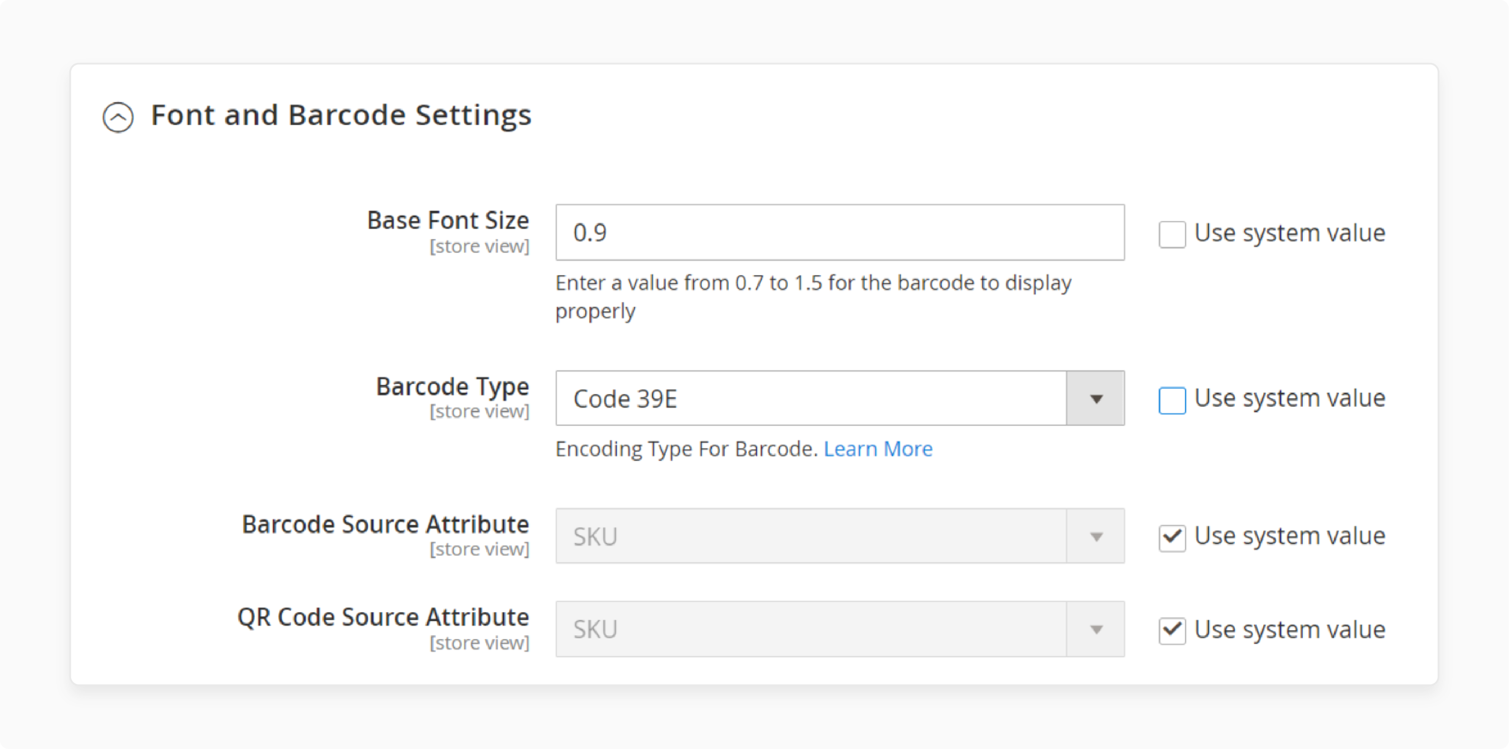The height and width of the screenshot is (749, 1509).
Task: Collapse the Font and Barcode Settings section
Action: (x=118, y=117)
